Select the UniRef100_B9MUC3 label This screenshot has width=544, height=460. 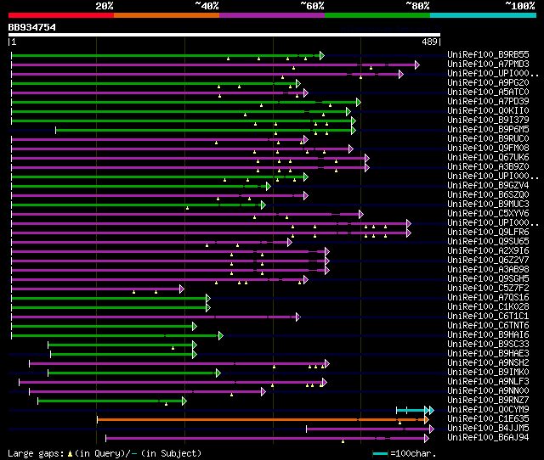(488, 205)
